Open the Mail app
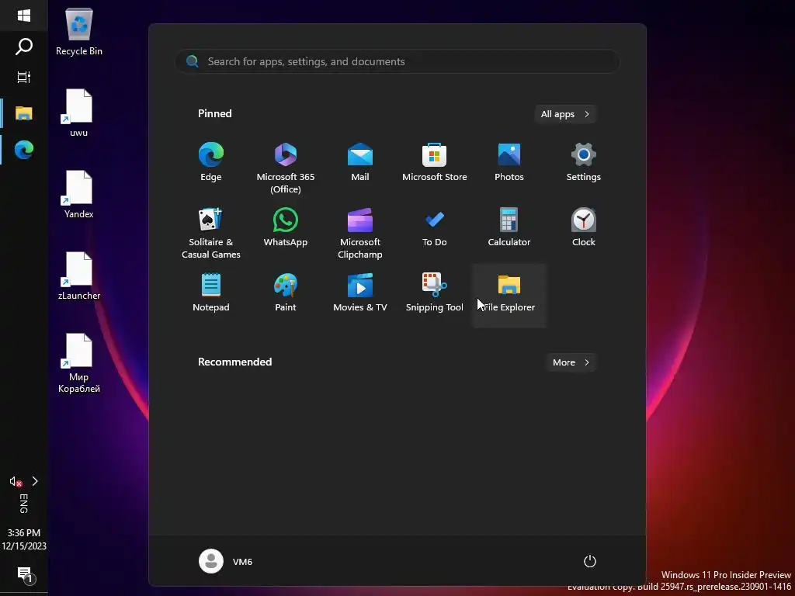Screen dimensions: 795x596 pyautogui.click(x=360, y=163)
